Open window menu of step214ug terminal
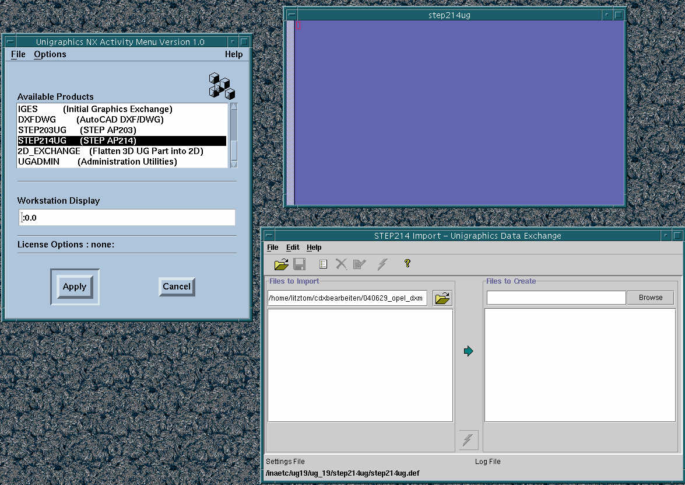 click(291, 15)
